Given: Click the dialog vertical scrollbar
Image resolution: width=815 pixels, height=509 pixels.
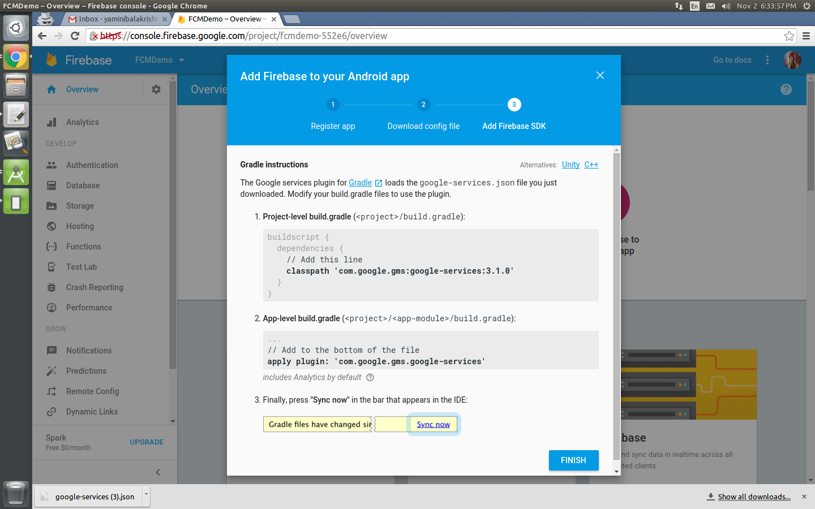Looking at the screenshot, I should coord(616,307).
